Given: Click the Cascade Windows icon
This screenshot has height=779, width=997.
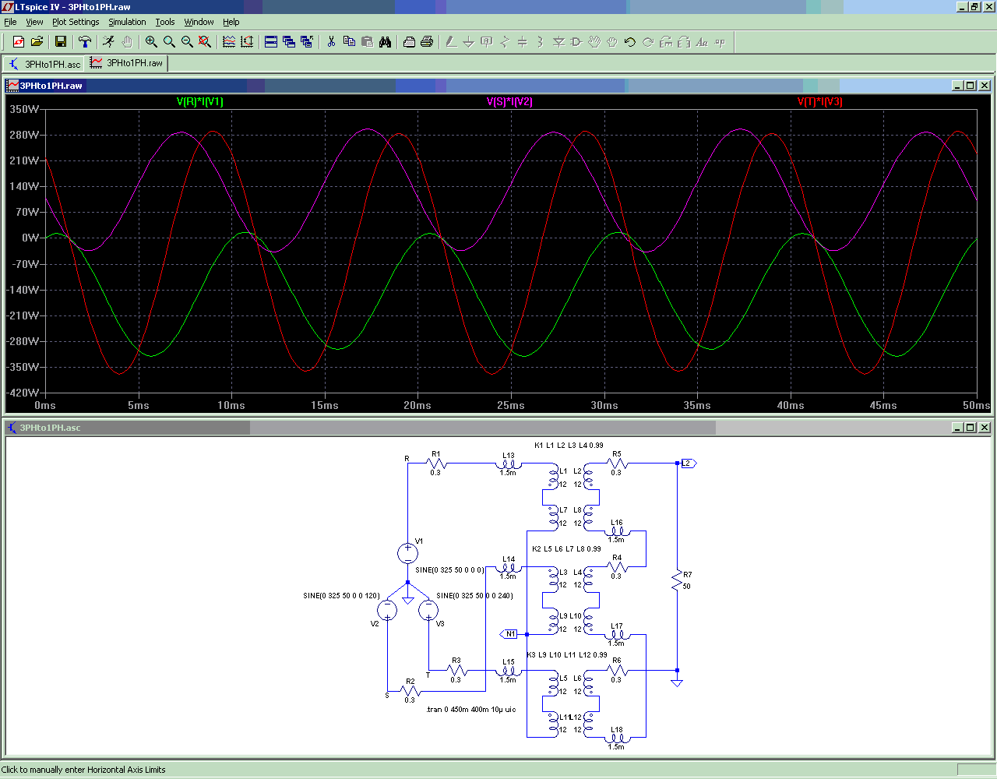Looking at the screenshot, I should point(289,42).
